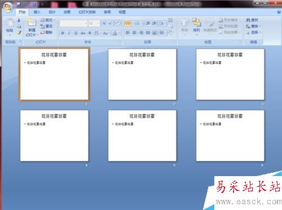Click the columns icon in the paragraph group
This screenshot has width=282, height=210.
[x=162, y=33]
